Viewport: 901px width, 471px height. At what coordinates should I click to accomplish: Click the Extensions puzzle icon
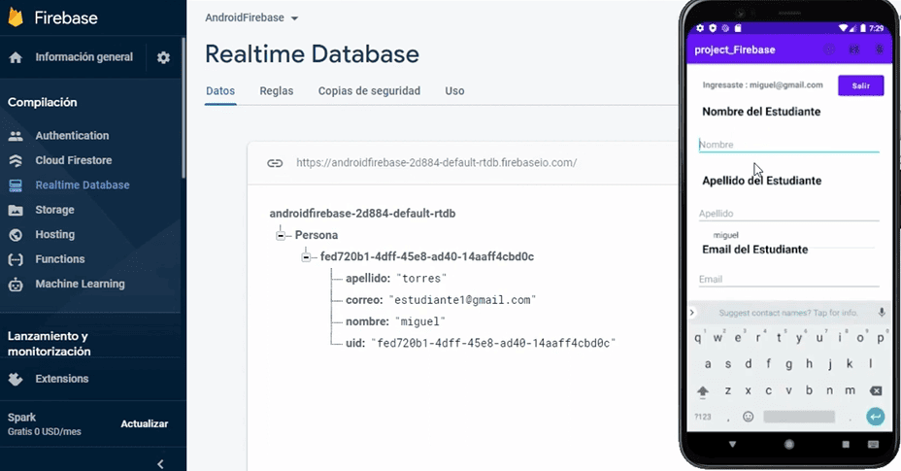16,379
